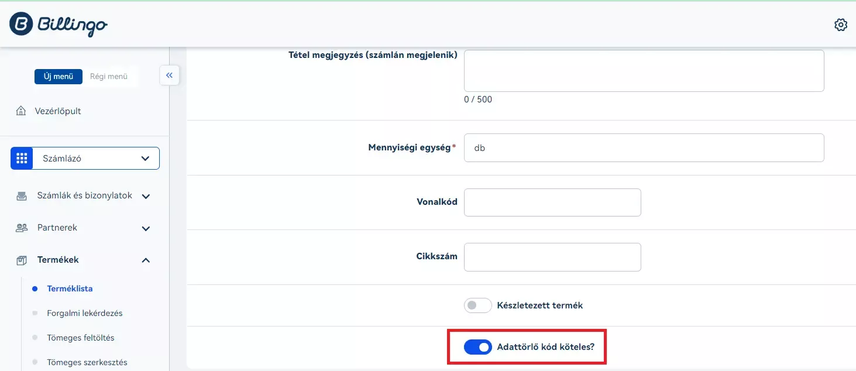Viewport: 856px width, 371px height.
Task: Click the Termékek box icon
Action: [x=22, y=260]
